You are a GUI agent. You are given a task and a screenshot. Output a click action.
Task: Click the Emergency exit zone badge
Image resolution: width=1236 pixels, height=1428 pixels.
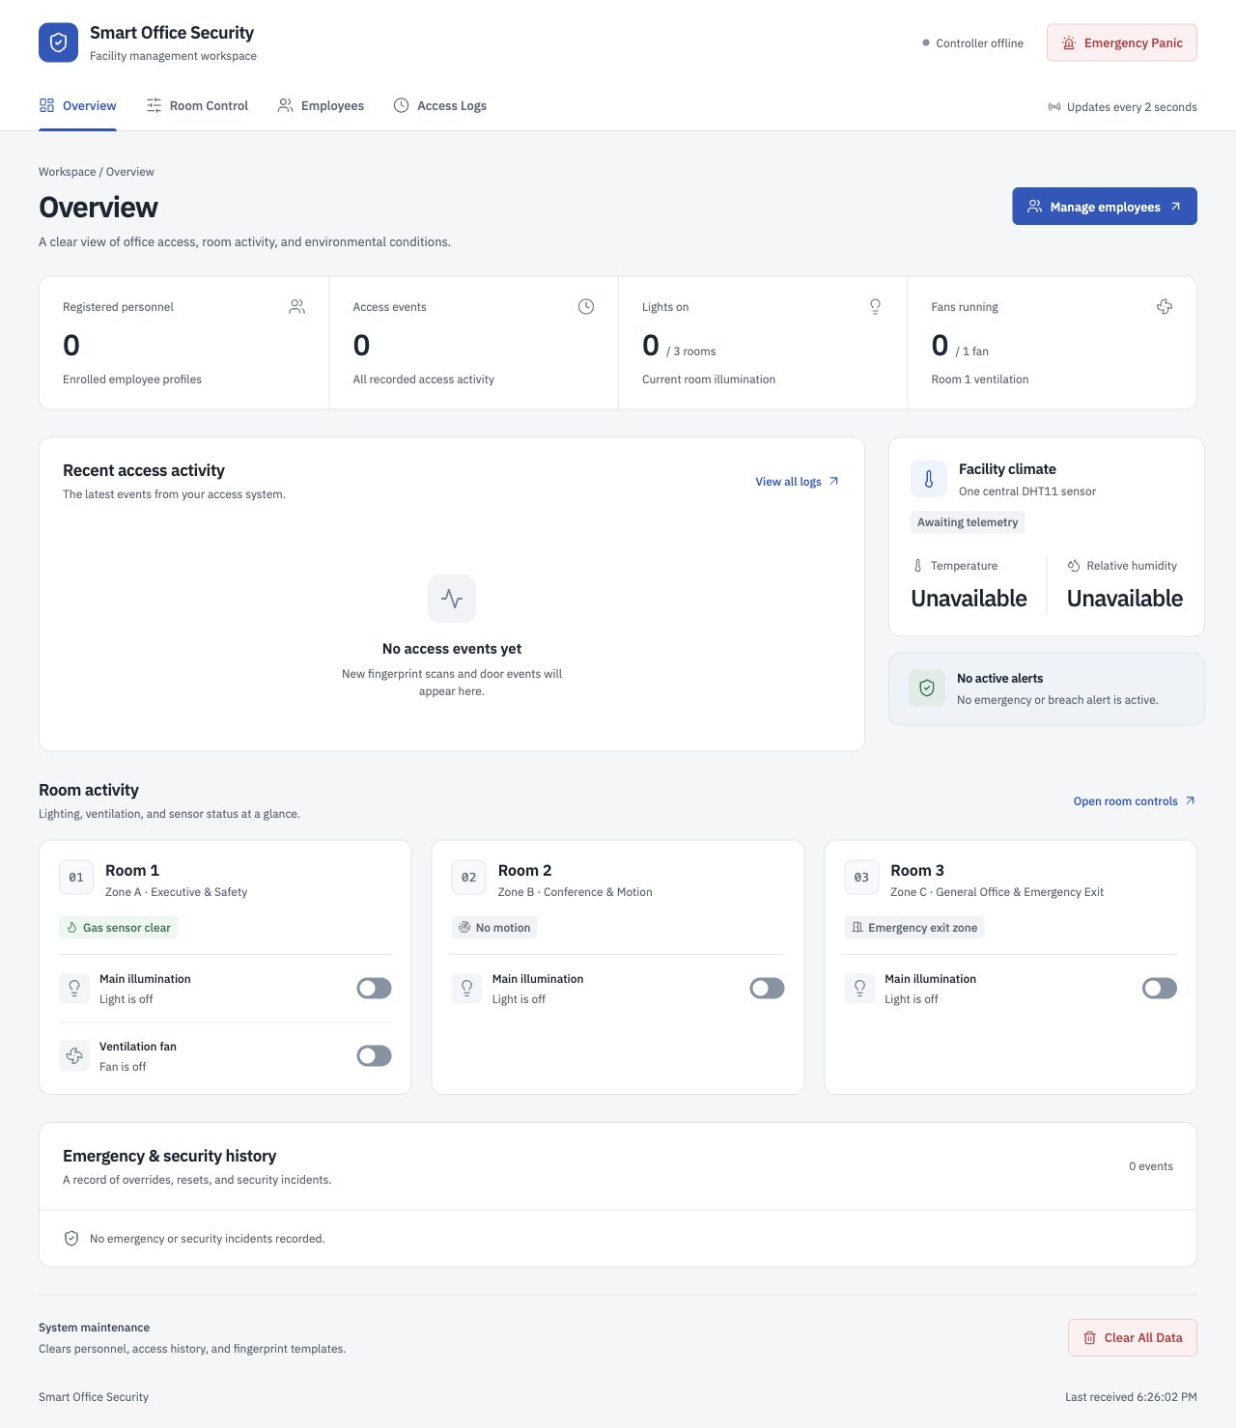point(913,928)
